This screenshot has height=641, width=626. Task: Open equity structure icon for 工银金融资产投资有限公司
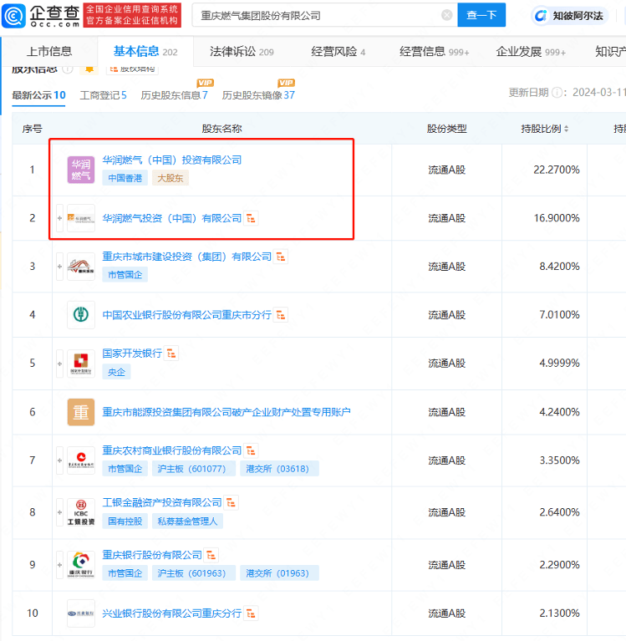point(232,502)
